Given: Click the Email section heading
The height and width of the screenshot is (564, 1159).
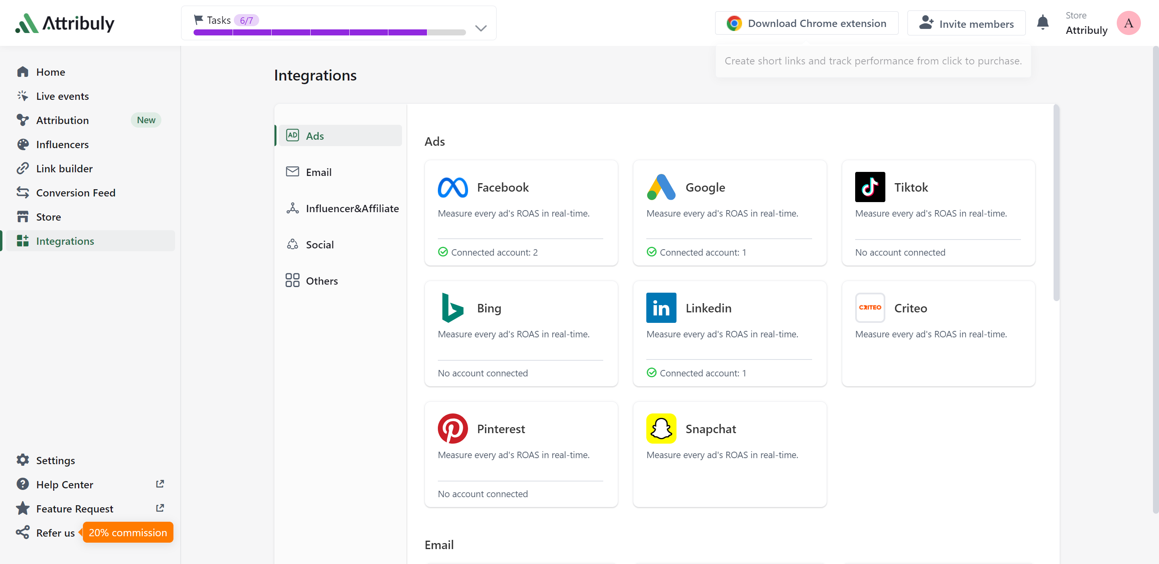Looking at the screenshot, I should [x=439, y=545].
